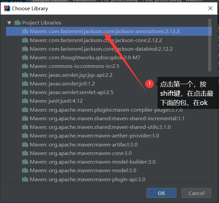Click the library icon beside junit:4.12
Image resolution: width=219 pixels, height=203 pixels.
25,101
